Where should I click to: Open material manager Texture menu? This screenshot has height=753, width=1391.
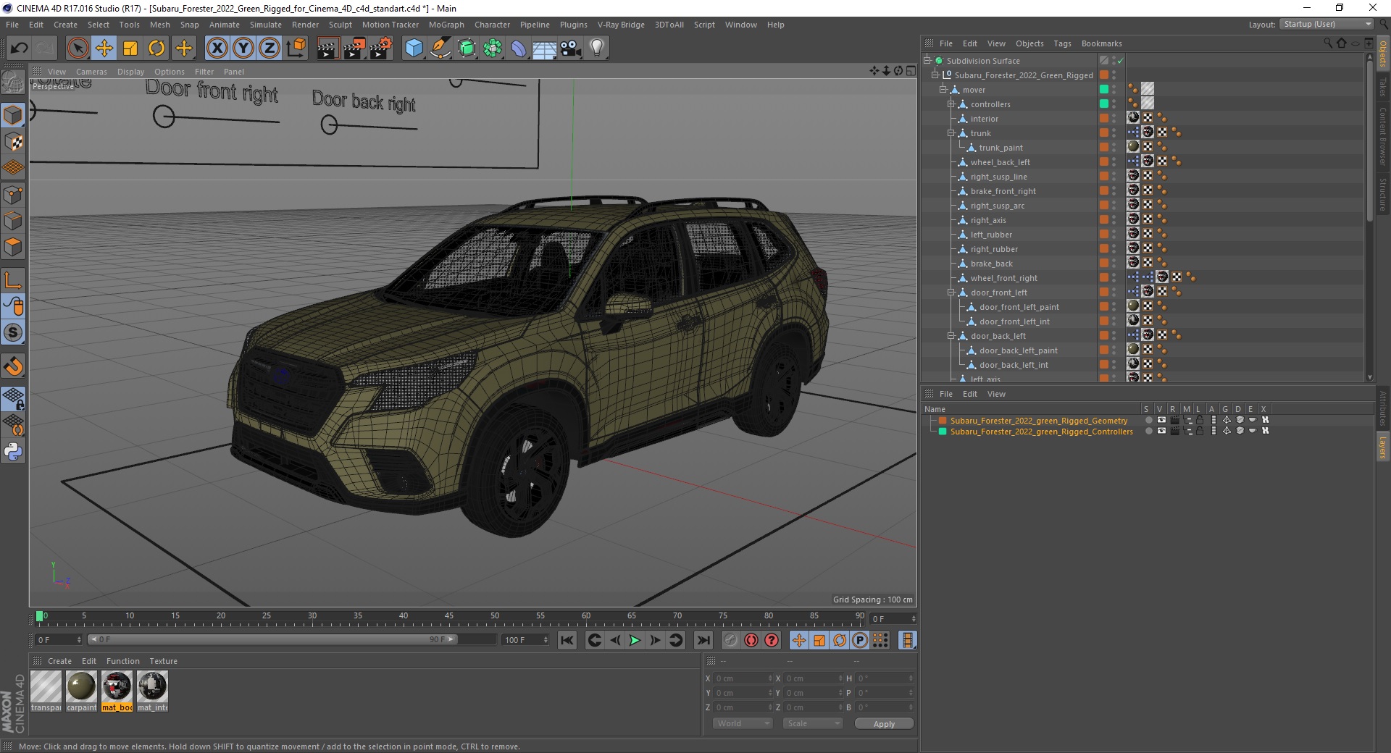[163, 661]
